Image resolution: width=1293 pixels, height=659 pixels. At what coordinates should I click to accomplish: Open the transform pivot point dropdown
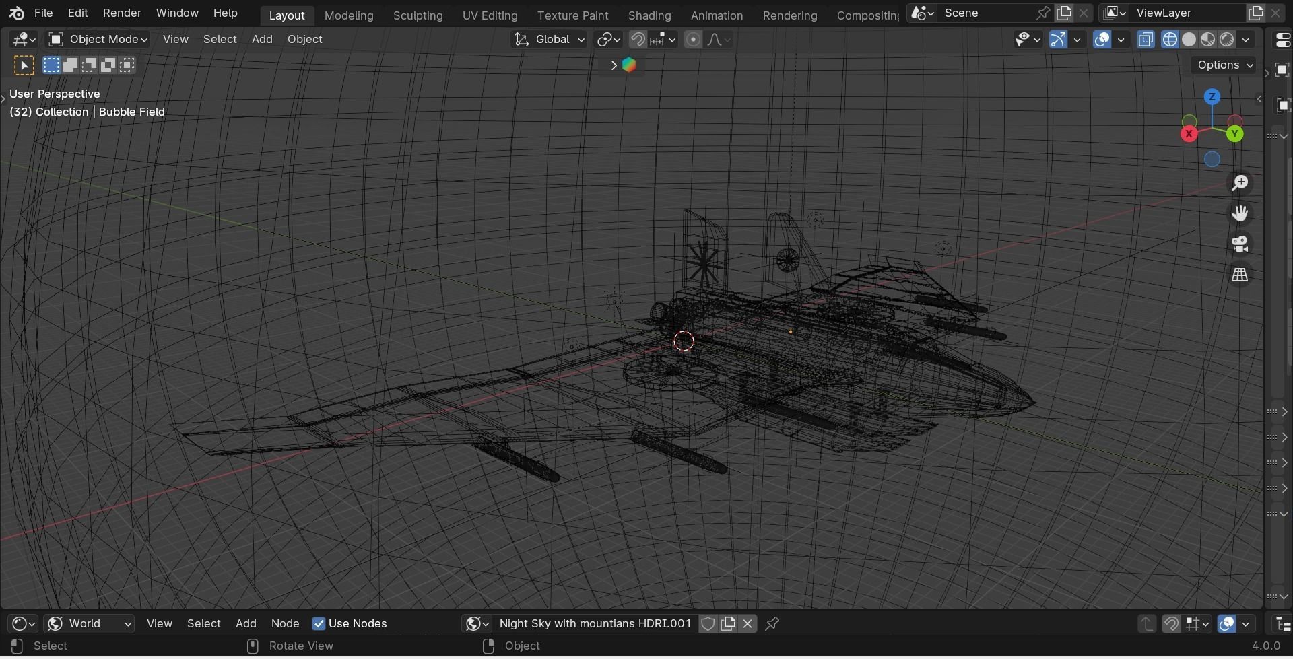[607, 39]
